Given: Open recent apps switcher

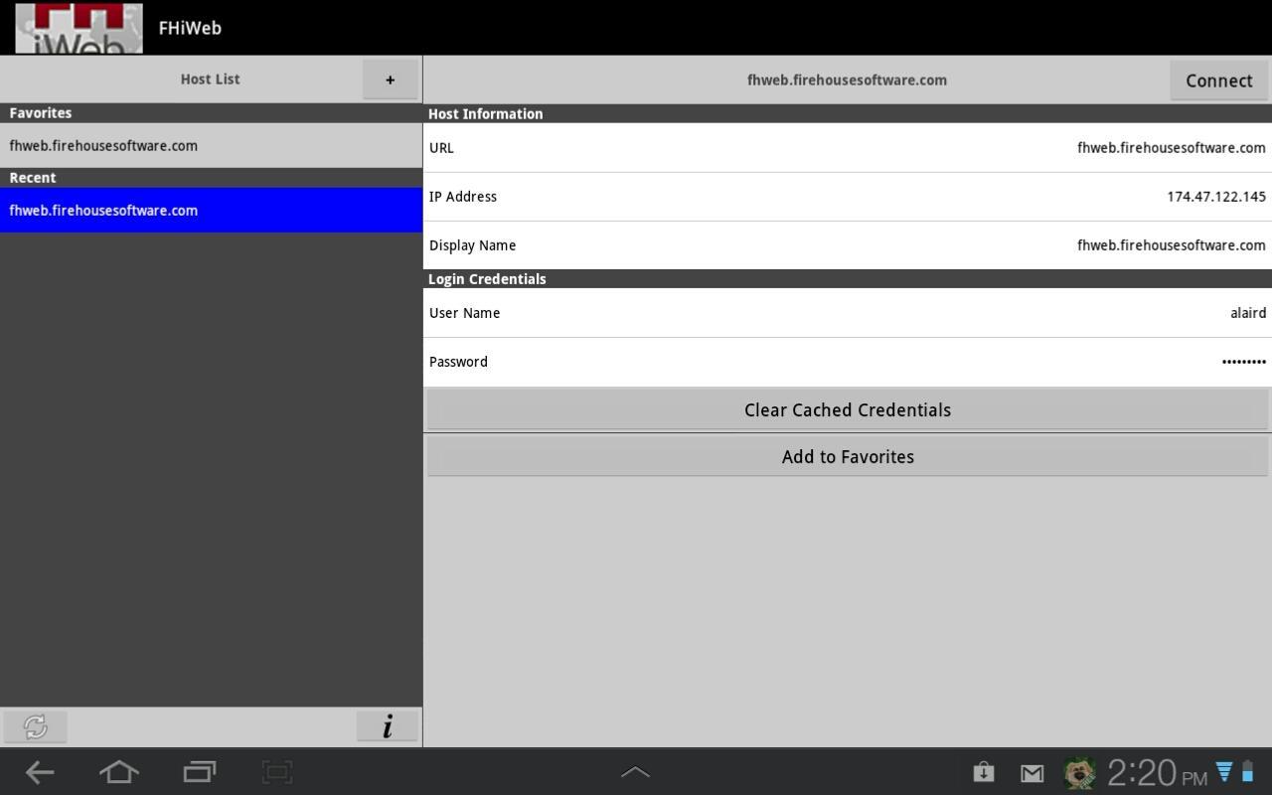Looking at the screenshot, I should [200, 772].
